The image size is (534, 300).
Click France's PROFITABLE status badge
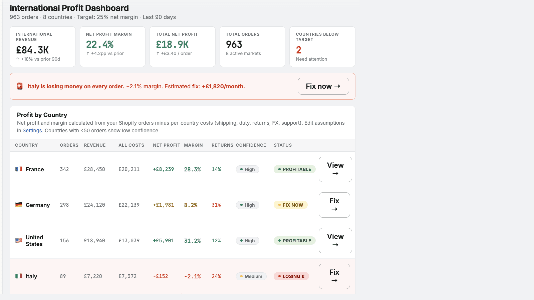click(x=295, y=169)
